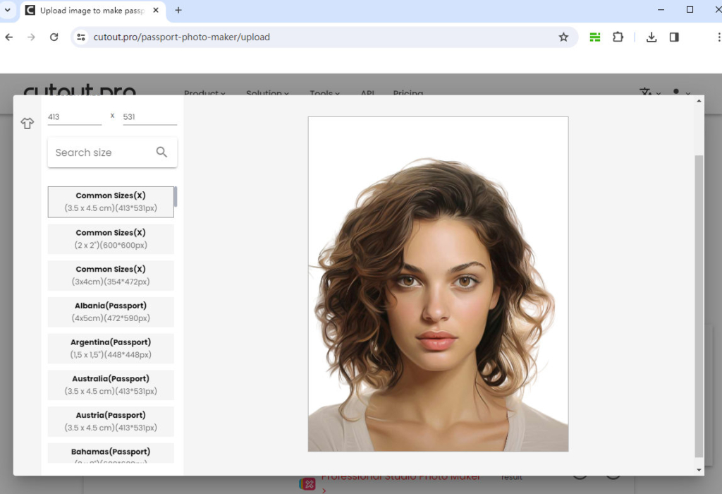Open the API page link
The image size is (722, 494).
tap(367, 93)
